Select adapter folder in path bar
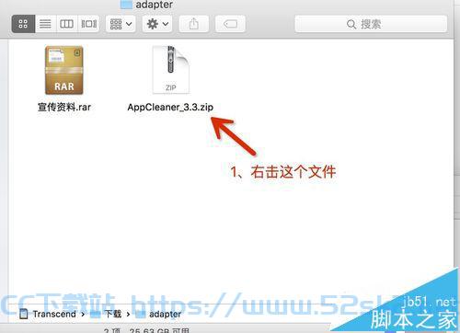This screenshot has width=460, height=333. coord(165,314)
